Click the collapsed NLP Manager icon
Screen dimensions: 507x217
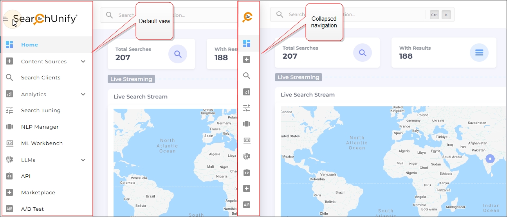[x=247, y=124]
